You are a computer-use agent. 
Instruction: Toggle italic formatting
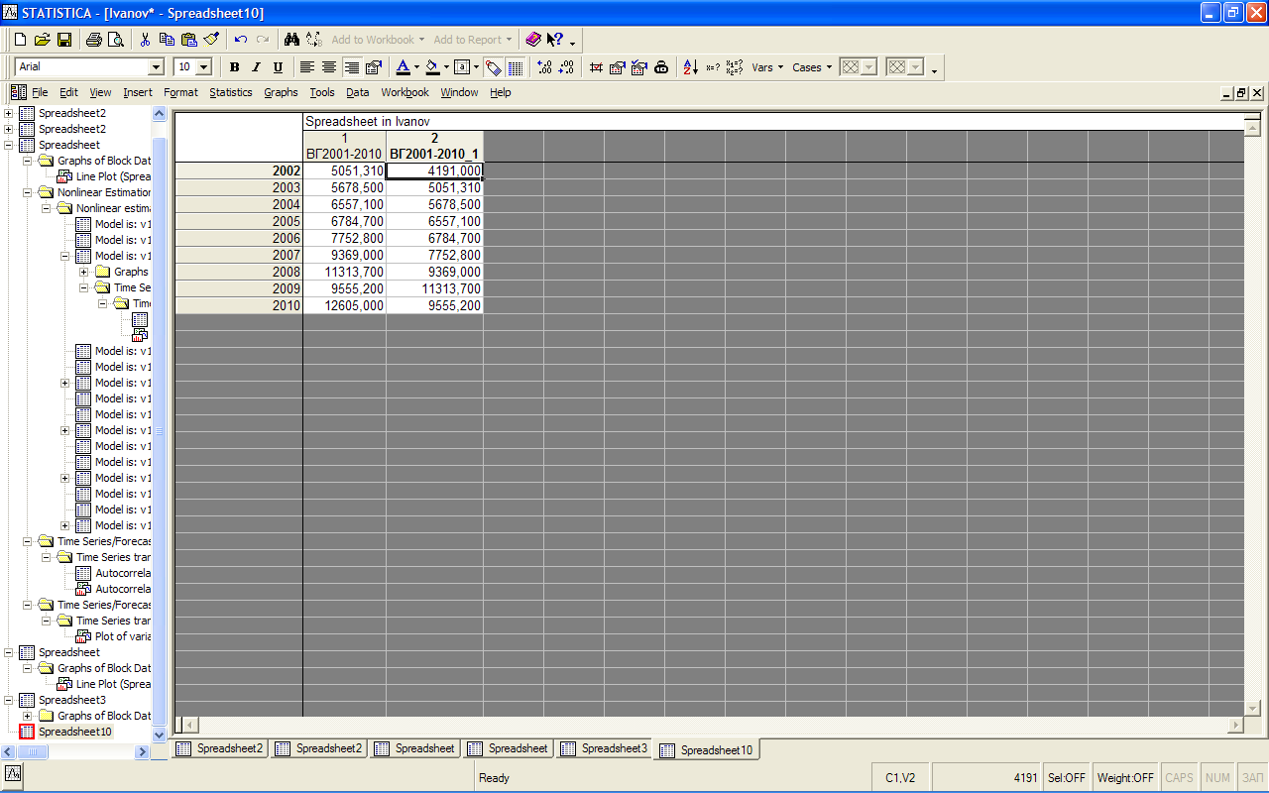tap(256, 67)
